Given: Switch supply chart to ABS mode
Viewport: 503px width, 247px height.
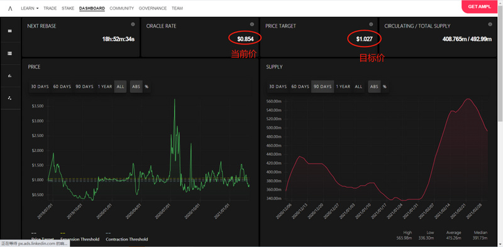Looking at the screenshot, I should coord(374,87).
